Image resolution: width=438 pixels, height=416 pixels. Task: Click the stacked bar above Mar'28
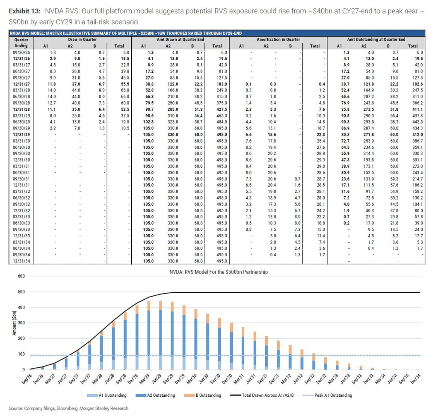pyautogui.click(x=101, y=350)
